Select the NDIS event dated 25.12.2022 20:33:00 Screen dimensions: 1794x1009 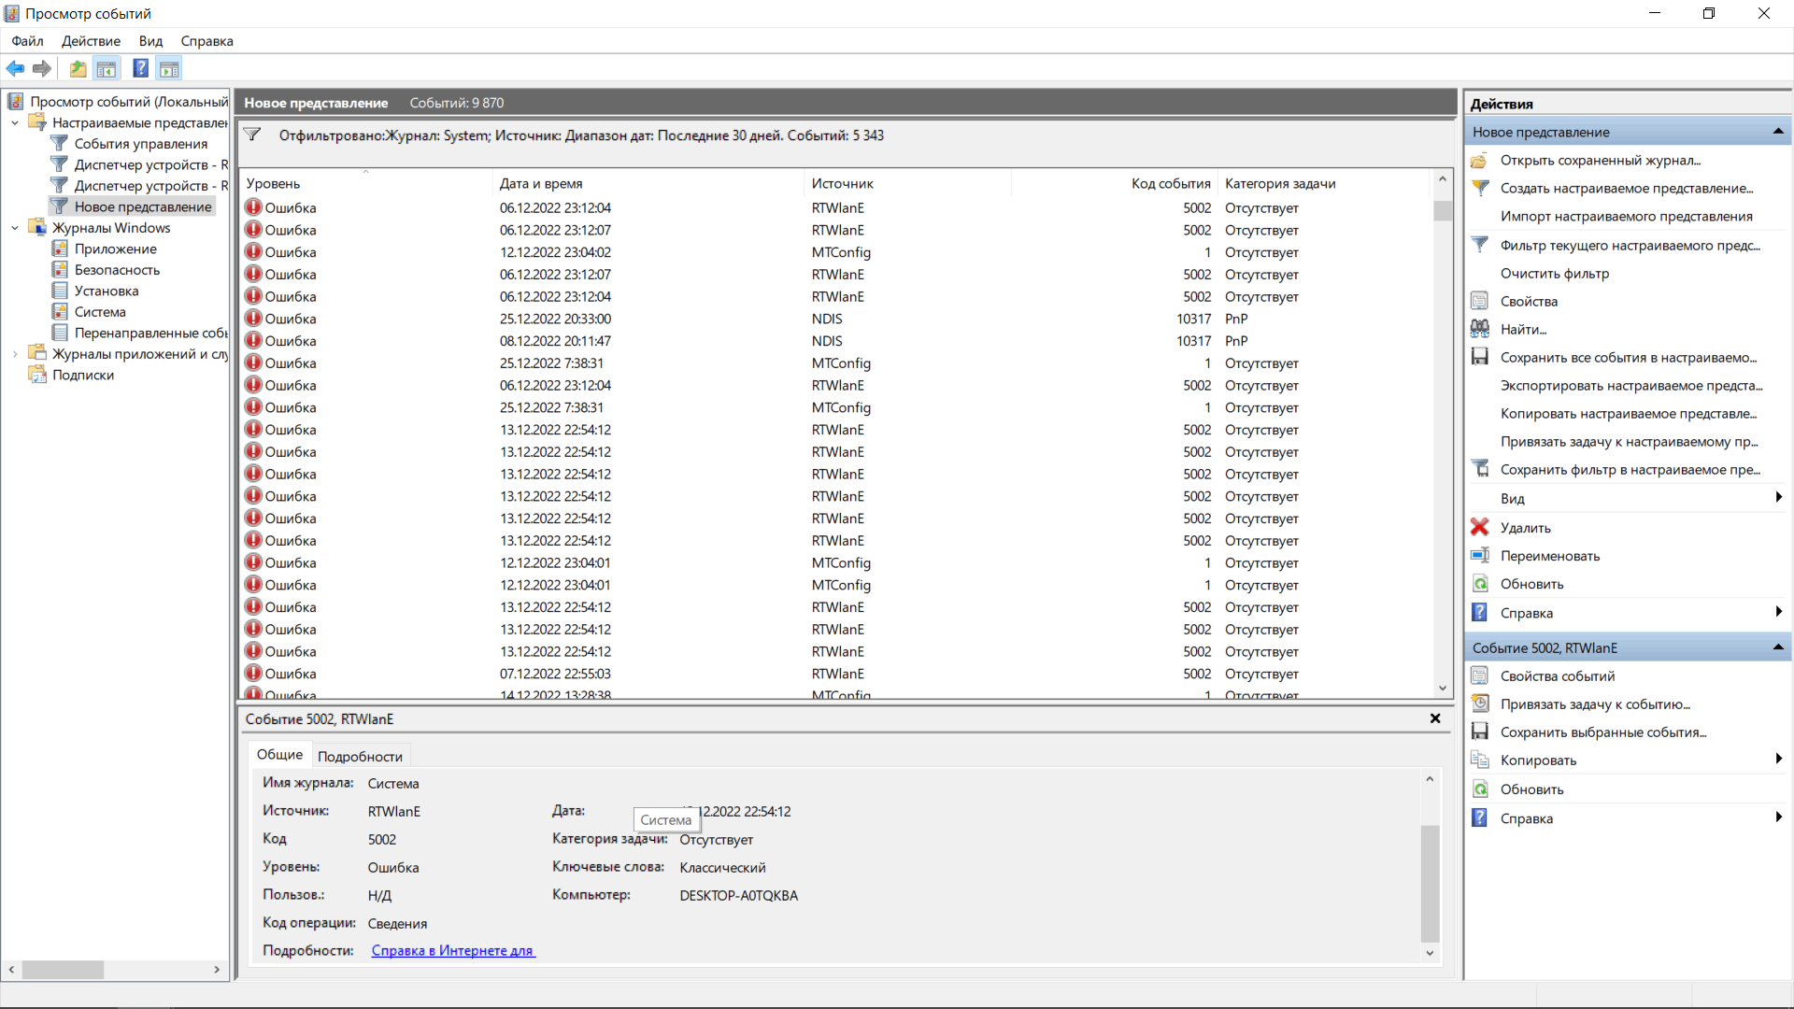[x=836, y=319]
